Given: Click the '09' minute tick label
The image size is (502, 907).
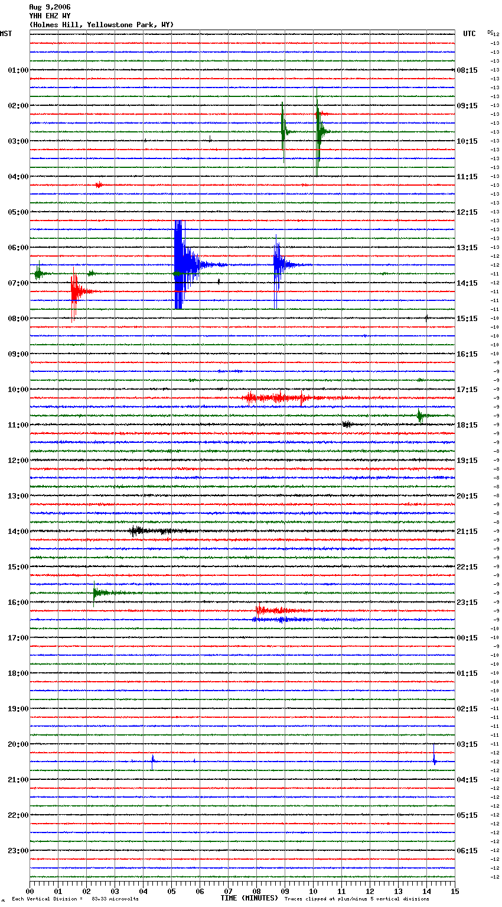Looking at the screenshot, I should pos(285,891).
